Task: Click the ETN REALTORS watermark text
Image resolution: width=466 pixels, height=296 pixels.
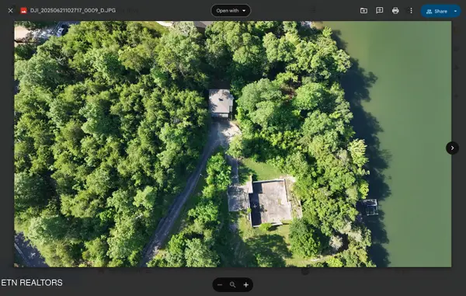Action: point(32,283)
